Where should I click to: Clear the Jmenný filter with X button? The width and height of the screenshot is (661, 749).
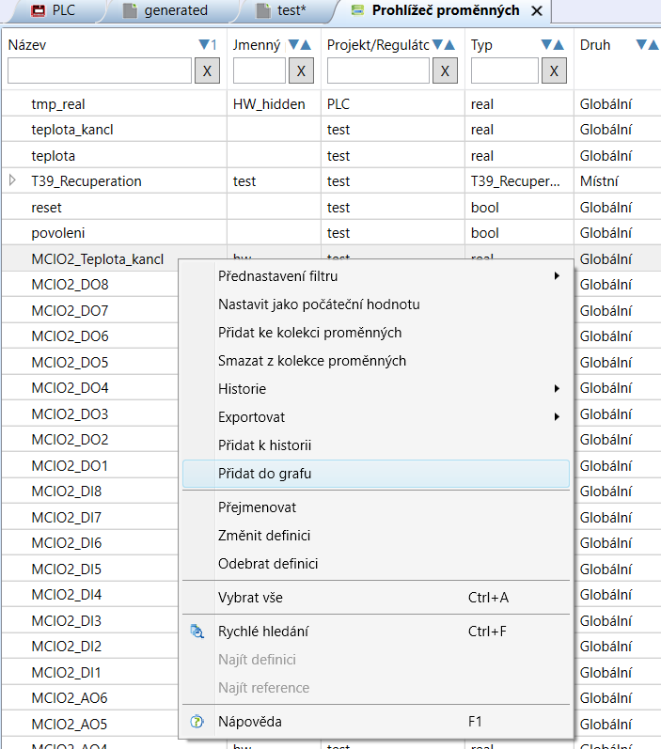pos(301,71)
